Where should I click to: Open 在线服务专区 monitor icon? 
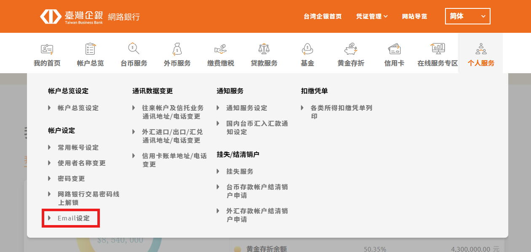click(437, 49)
